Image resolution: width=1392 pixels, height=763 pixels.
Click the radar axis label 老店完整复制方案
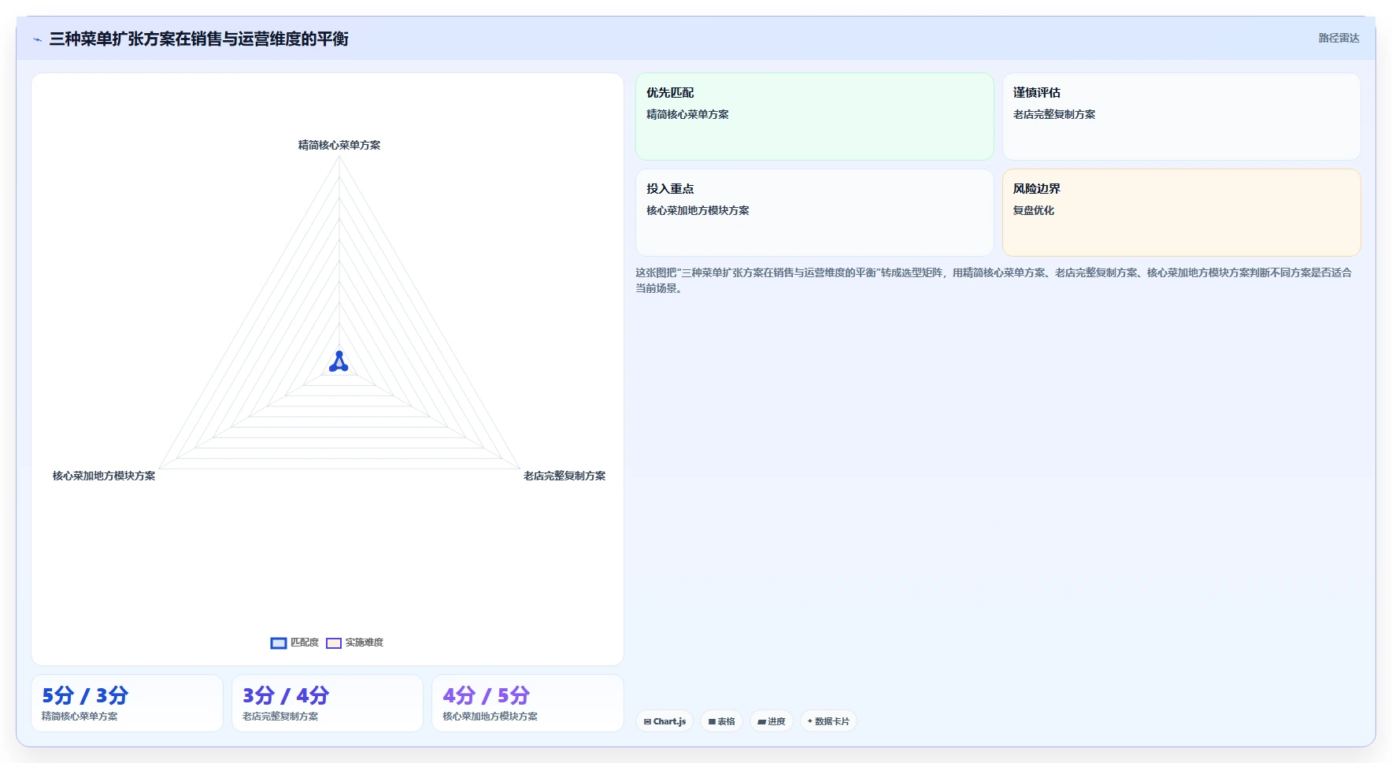coord(565,476)
